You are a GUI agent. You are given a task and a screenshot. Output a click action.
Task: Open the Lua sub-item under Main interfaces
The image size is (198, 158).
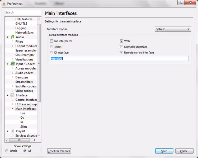(23, 113)
